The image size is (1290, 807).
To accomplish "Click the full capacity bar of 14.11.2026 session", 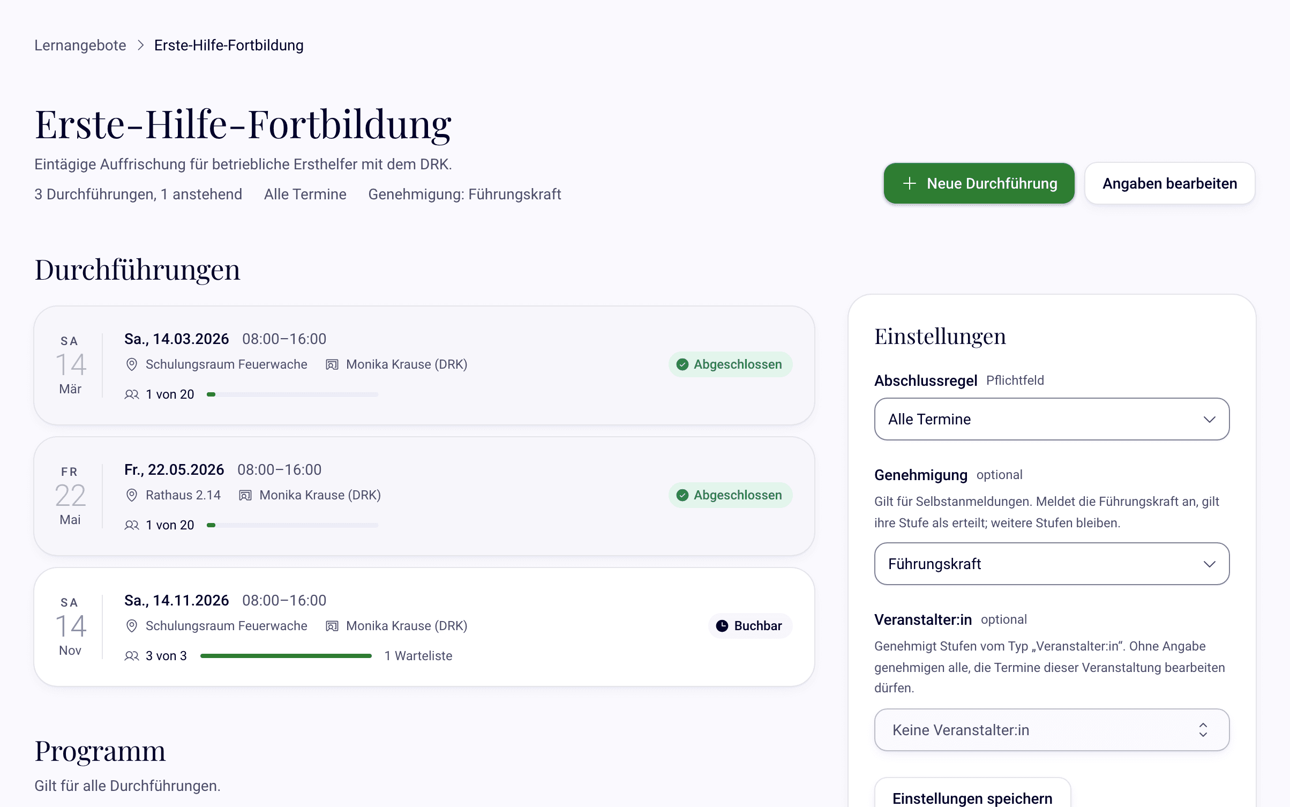I will (286, 656).
